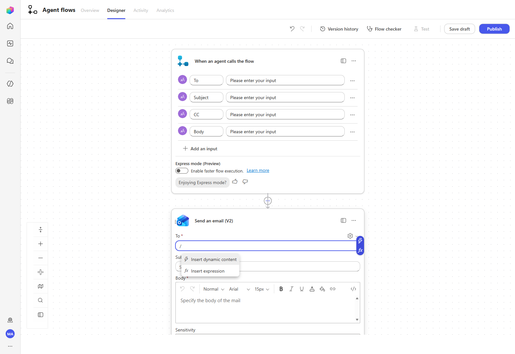Click the plus to insert a step between cards
Viewport: 515px width, 354px height.
[268, 201]
